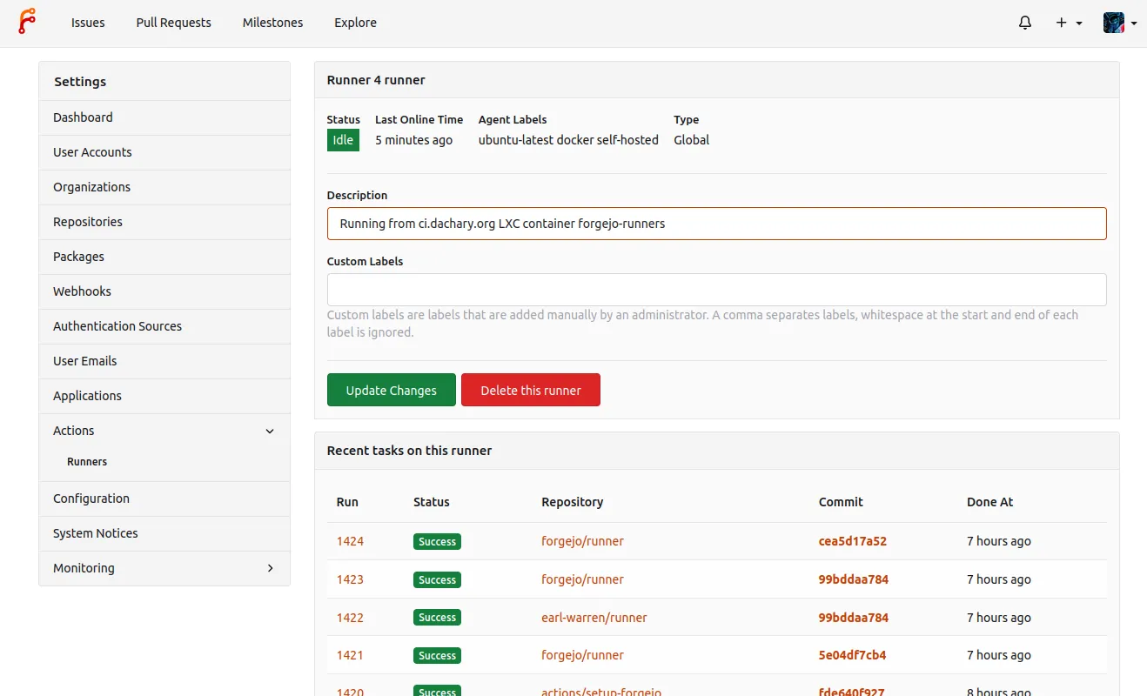Collapse the Actions settings section
This screenshot has height=696, width=1147.
tap(269, 431)
